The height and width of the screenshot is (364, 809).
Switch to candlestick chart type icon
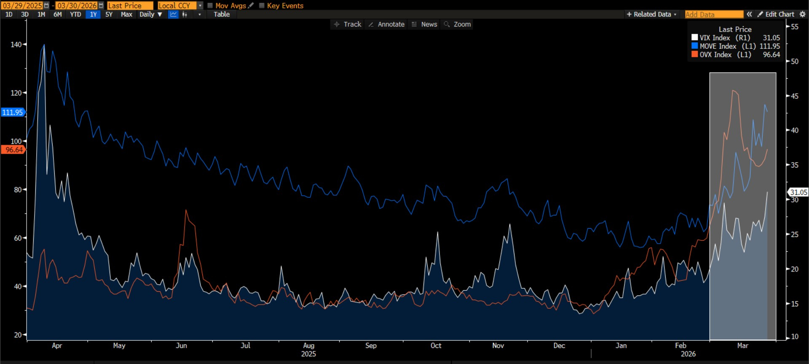[x=185, y=14]
